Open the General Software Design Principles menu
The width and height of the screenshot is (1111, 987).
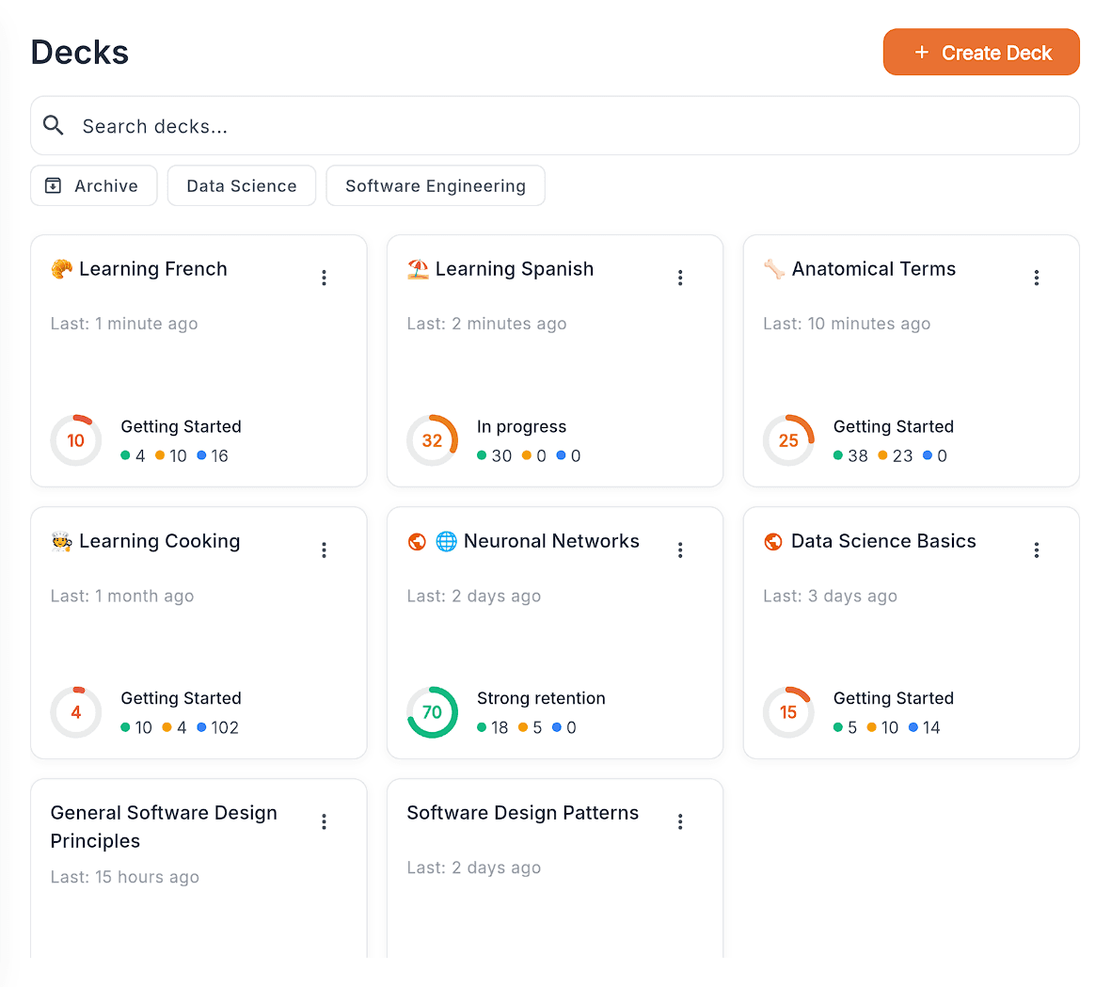point(324,821)
